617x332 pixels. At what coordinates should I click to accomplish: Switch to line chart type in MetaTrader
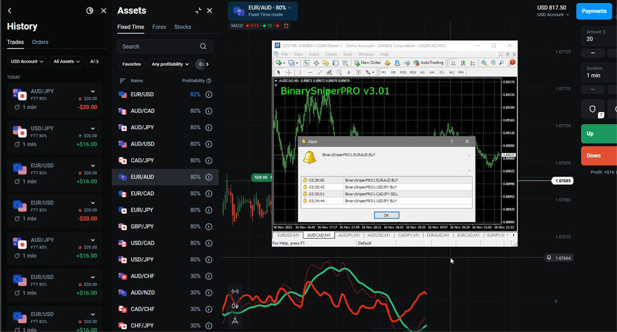(x=473, y=63)
